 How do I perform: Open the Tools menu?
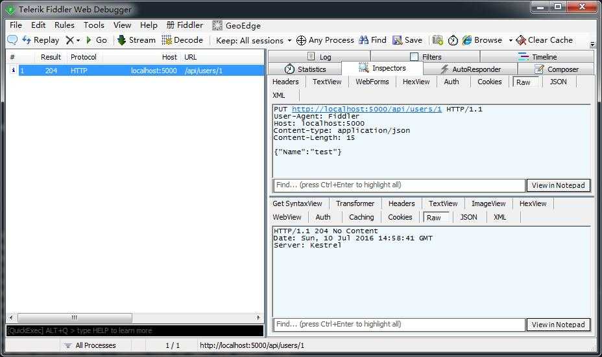point(94,25)
